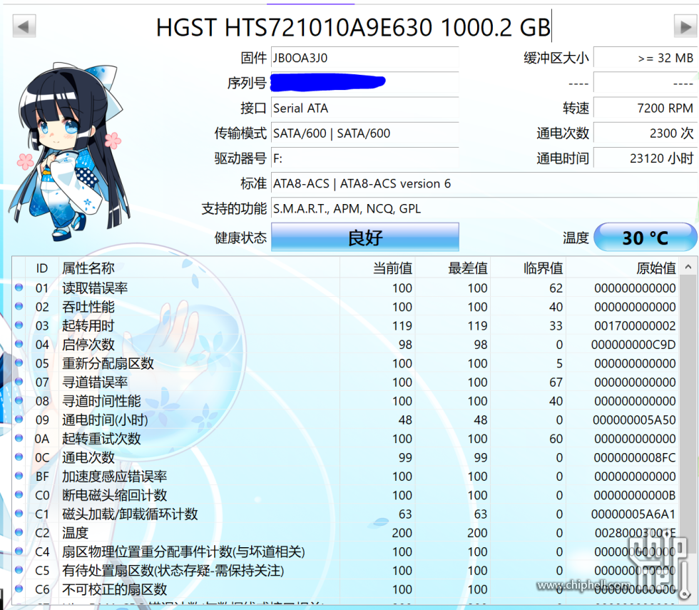Click status dot of row C4 扇区物理位置重分配
This screenshot has height=610, width=699.
(19, 551)
